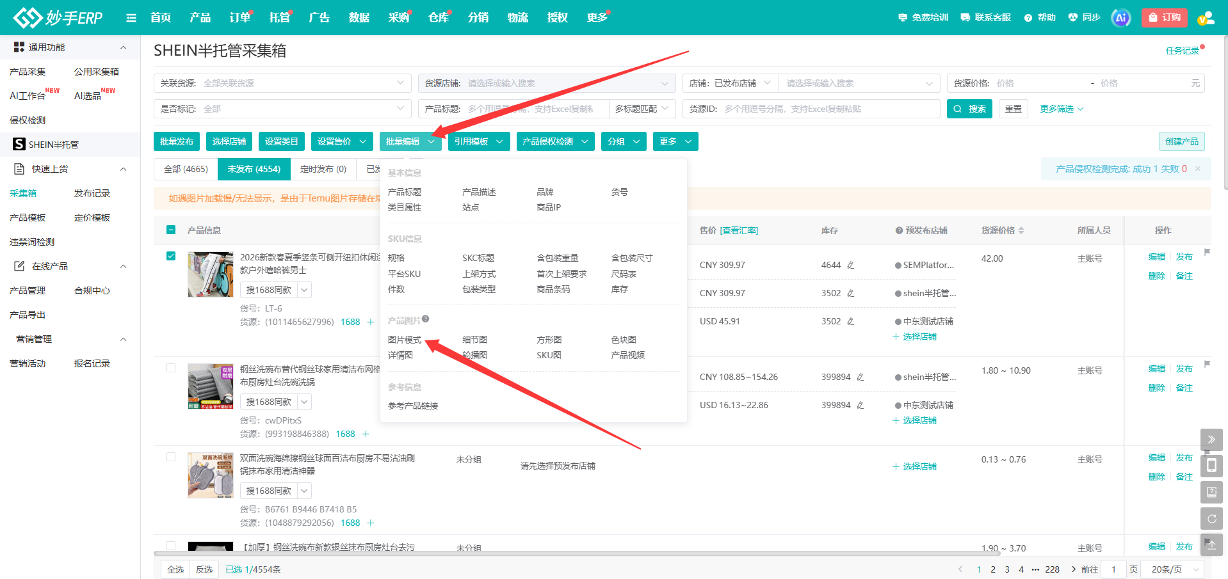Check the 钢丝洗碗布替代钢丝球 product checkbox
This screenshot has height=579, width=1228.
(171, 368)
